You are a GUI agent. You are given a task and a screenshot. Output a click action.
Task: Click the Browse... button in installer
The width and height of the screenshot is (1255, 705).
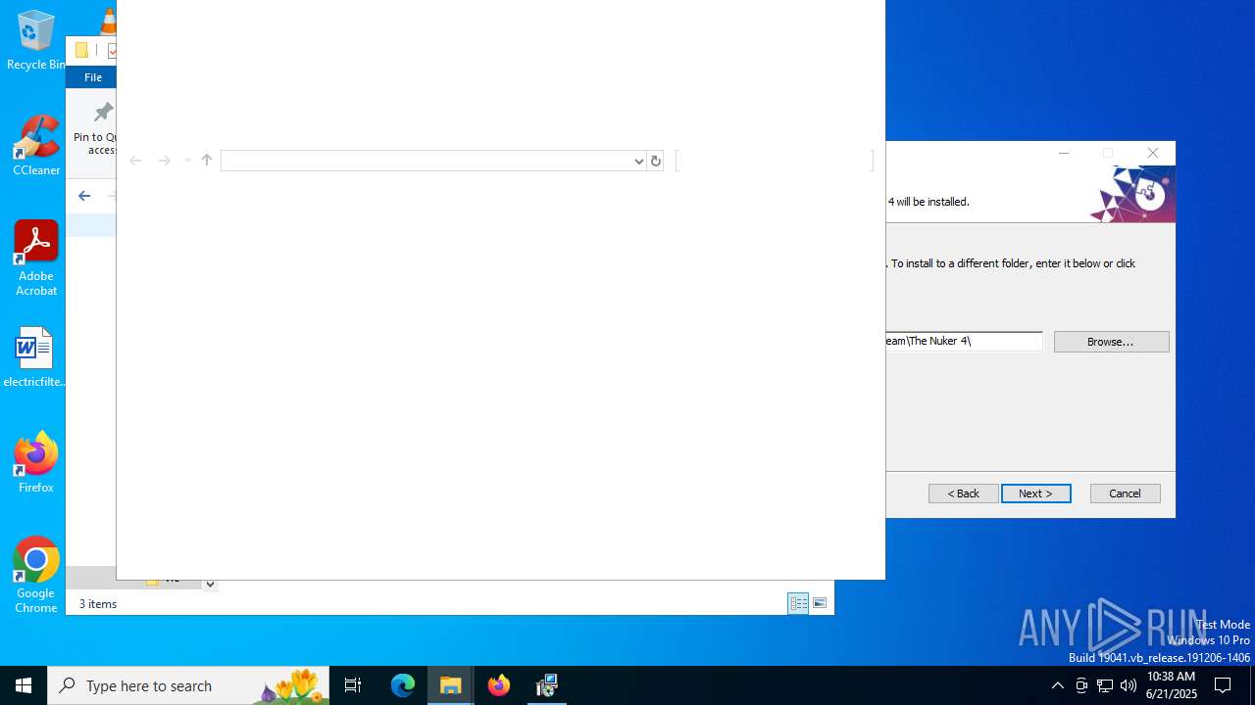(x=1111, y=342)
